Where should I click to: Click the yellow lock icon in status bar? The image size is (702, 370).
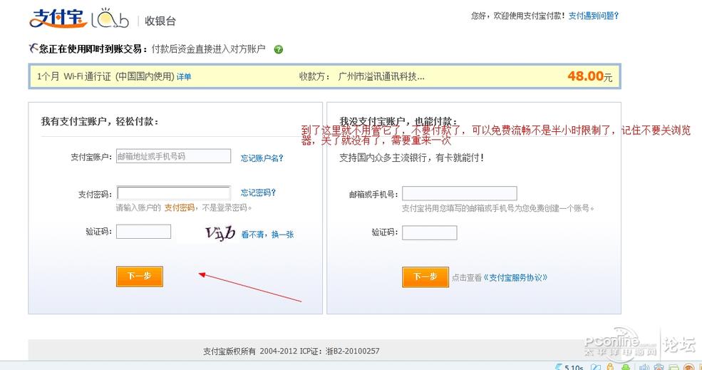[x=611, y=367]
